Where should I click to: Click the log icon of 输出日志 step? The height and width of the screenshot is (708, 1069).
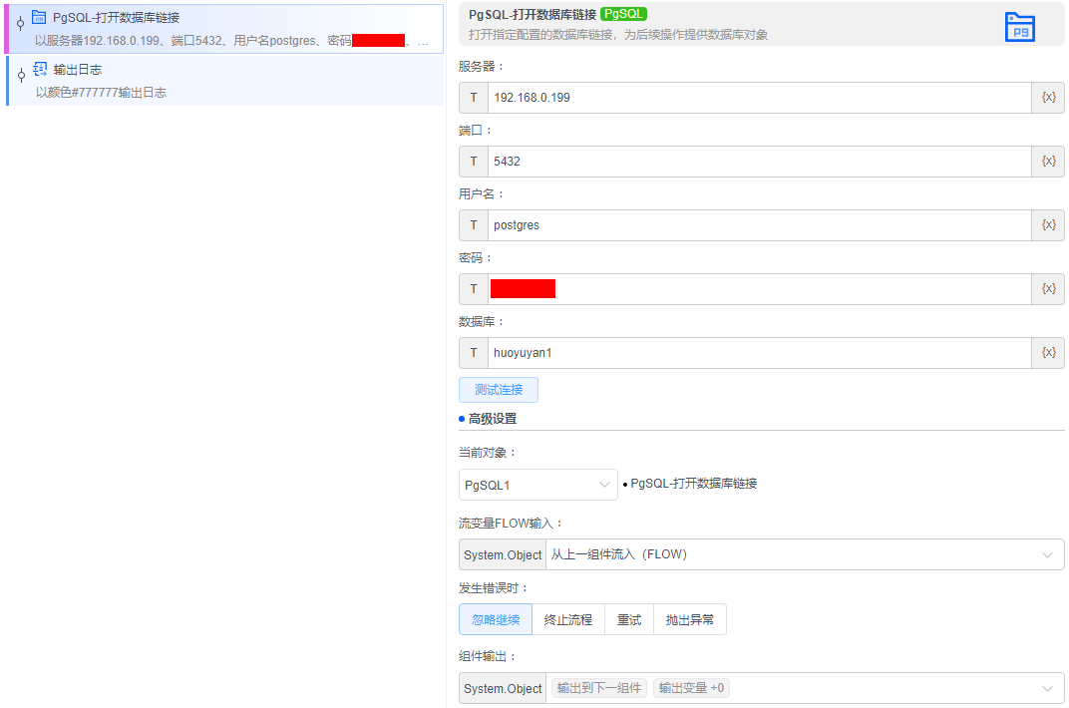39,68
